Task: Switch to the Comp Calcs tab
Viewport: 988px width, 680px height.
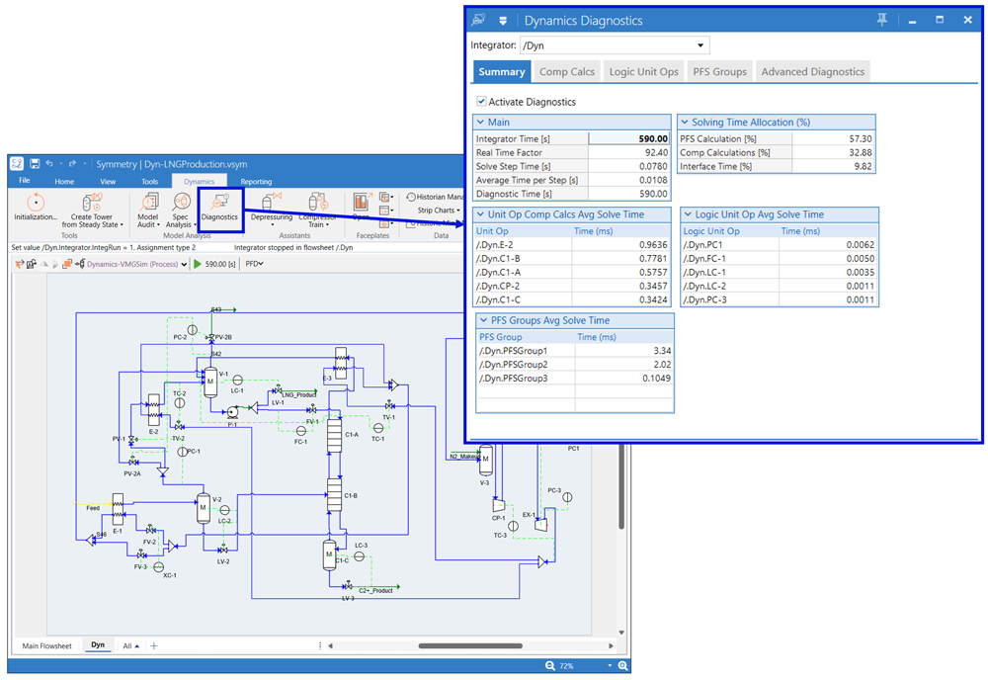Action: point(566,71)
